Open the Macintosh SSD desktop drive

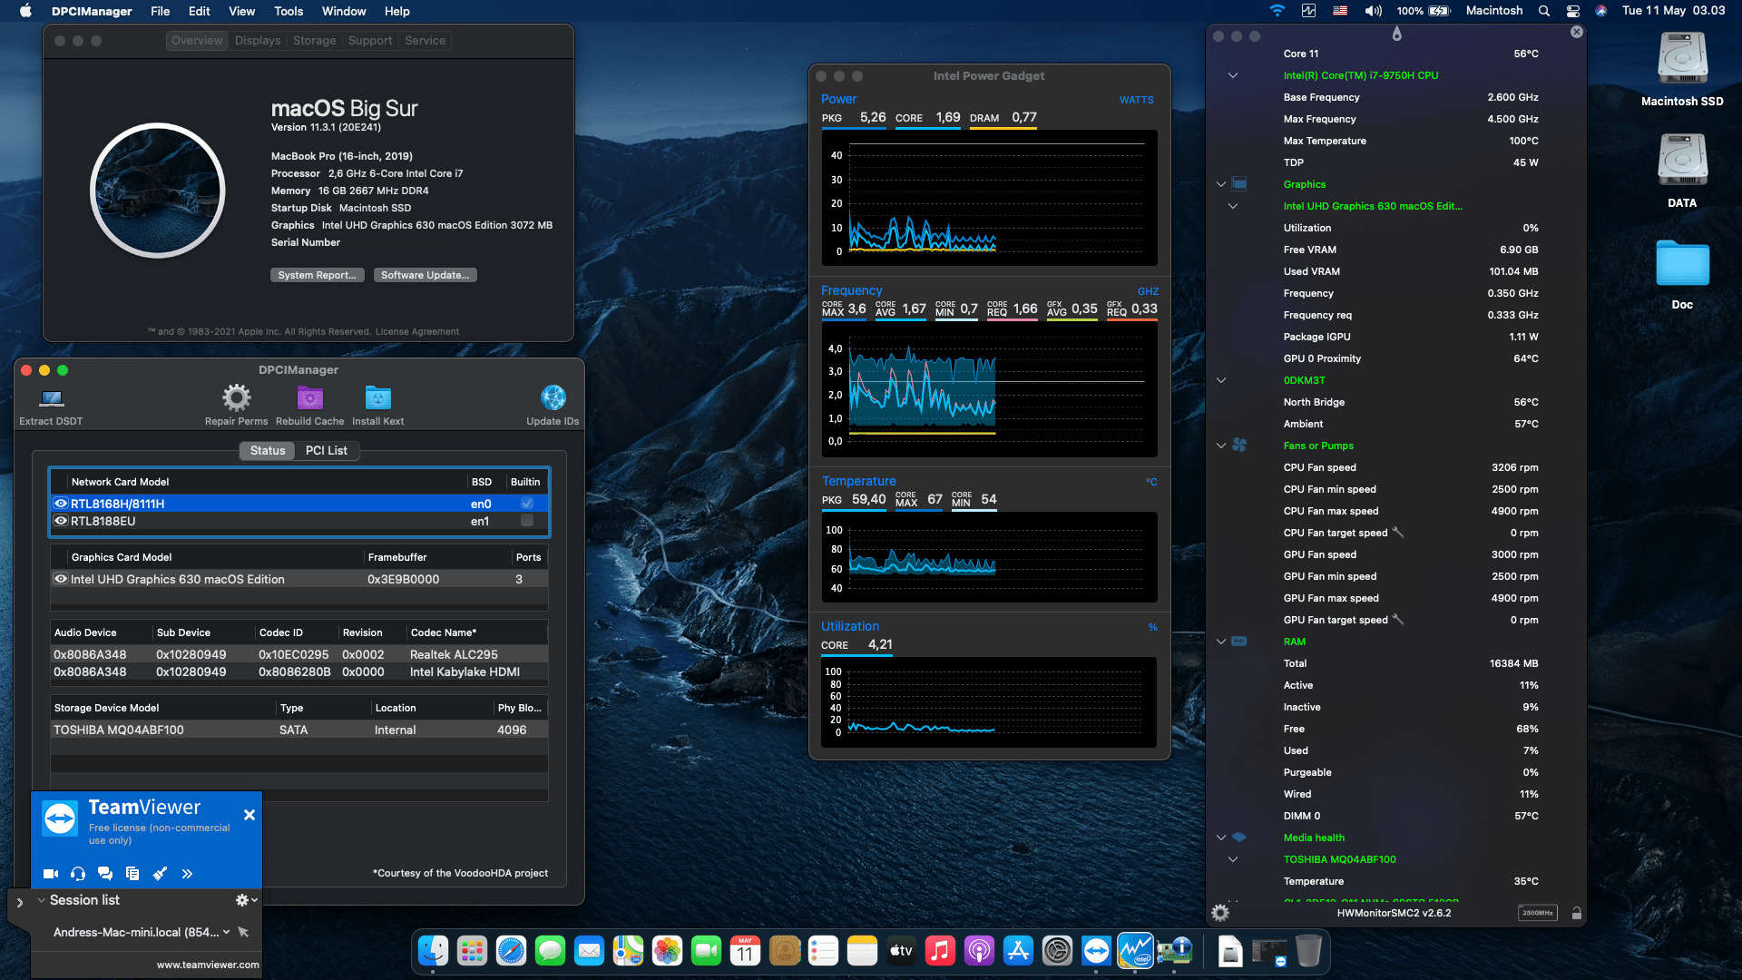click(1682, 69)
